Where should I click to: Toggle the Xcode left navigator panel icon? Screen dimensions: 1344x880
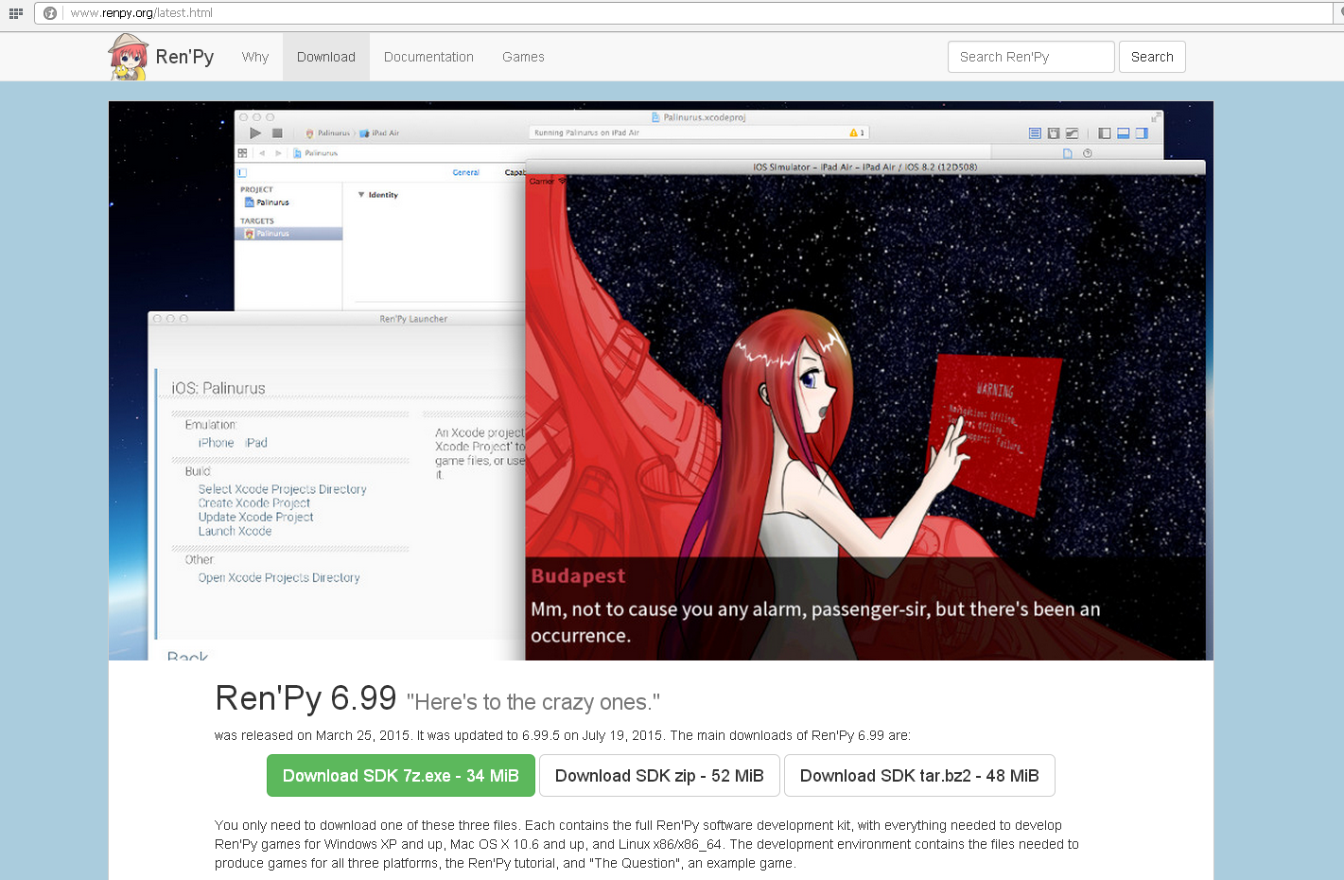[x=1104, y=133]
